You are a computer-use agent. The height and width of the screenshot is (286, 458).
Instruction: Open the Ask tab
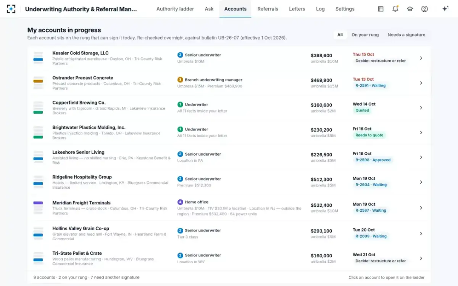click(x=209, y=9)
